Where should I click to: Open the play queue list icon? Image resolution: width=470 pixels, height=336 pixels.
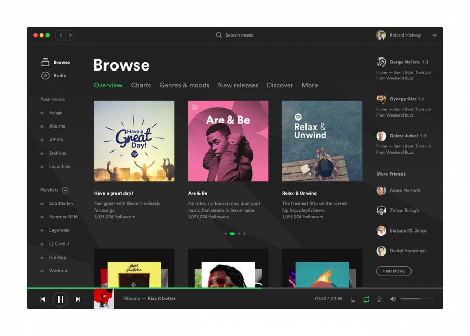(x=380, y=299)
